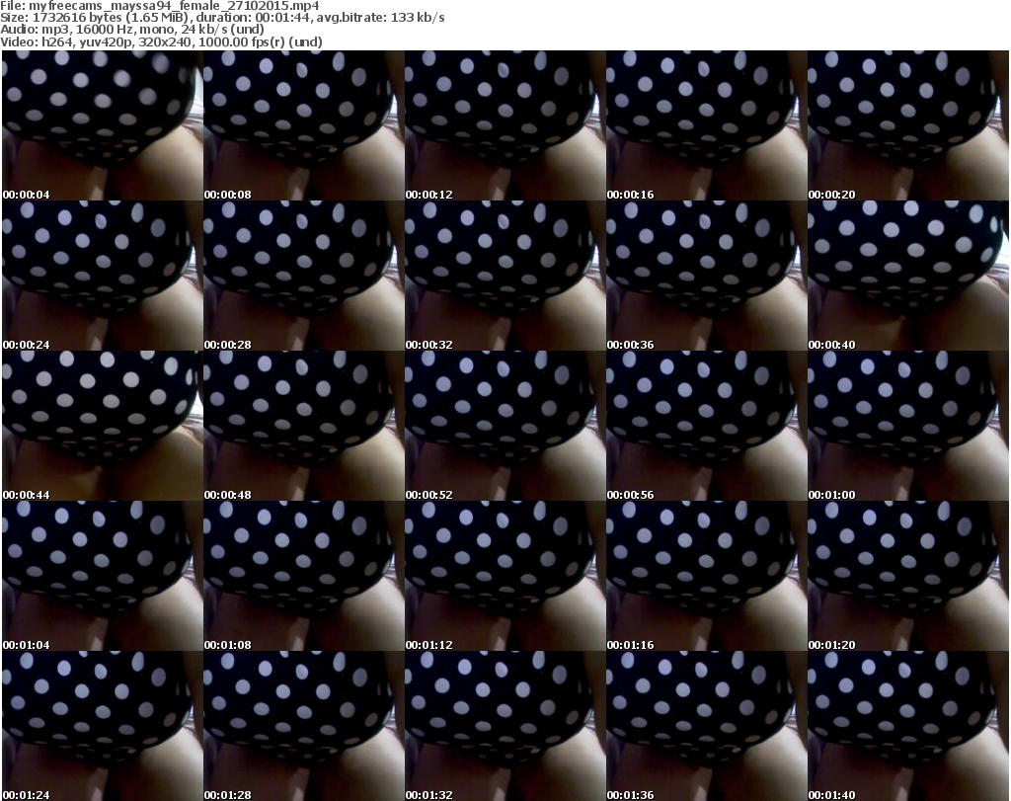The width and height of the screenshot is (1011, 801).
Task: Select the thumbnail with timestamp 00:01:16
Action: point(707,576)
